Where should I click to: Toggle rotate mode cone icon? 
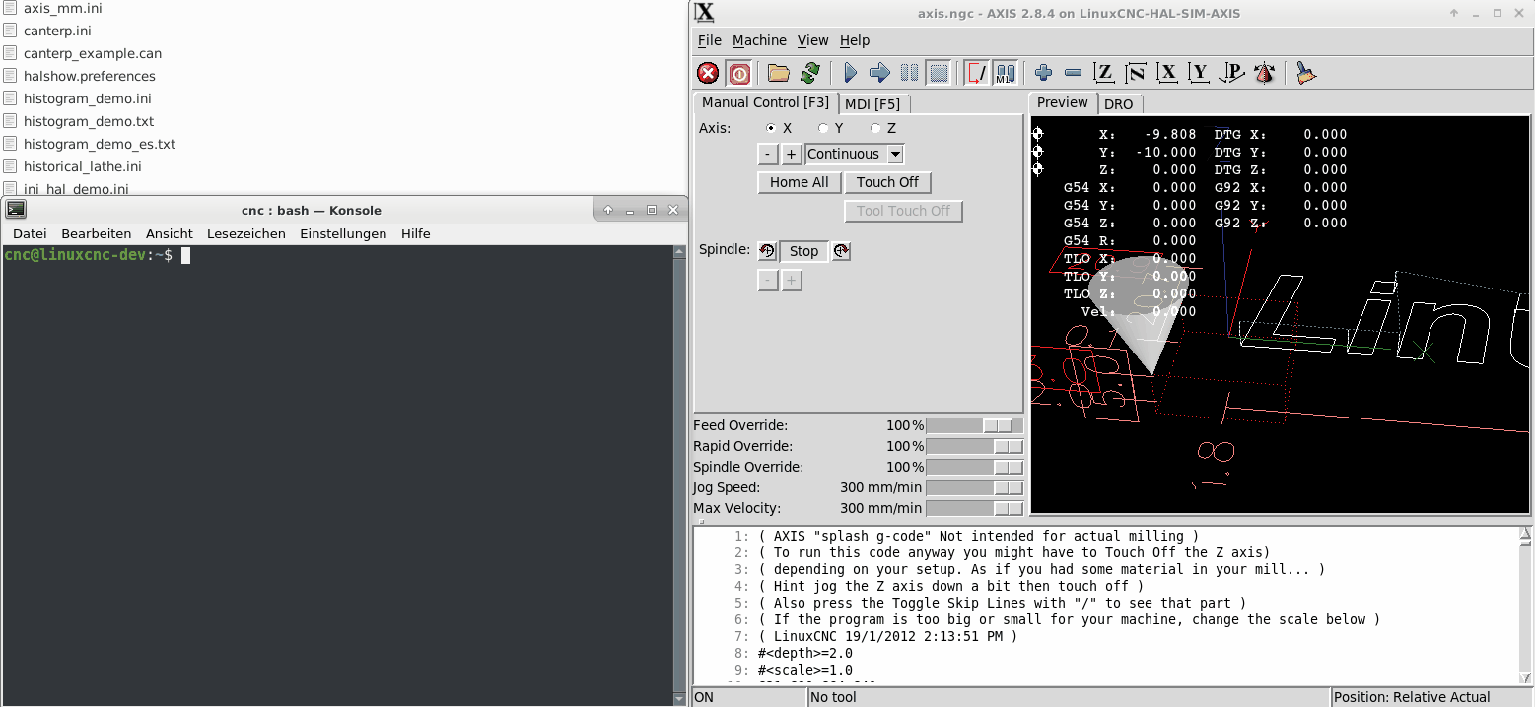click(x=1265, y=73)
